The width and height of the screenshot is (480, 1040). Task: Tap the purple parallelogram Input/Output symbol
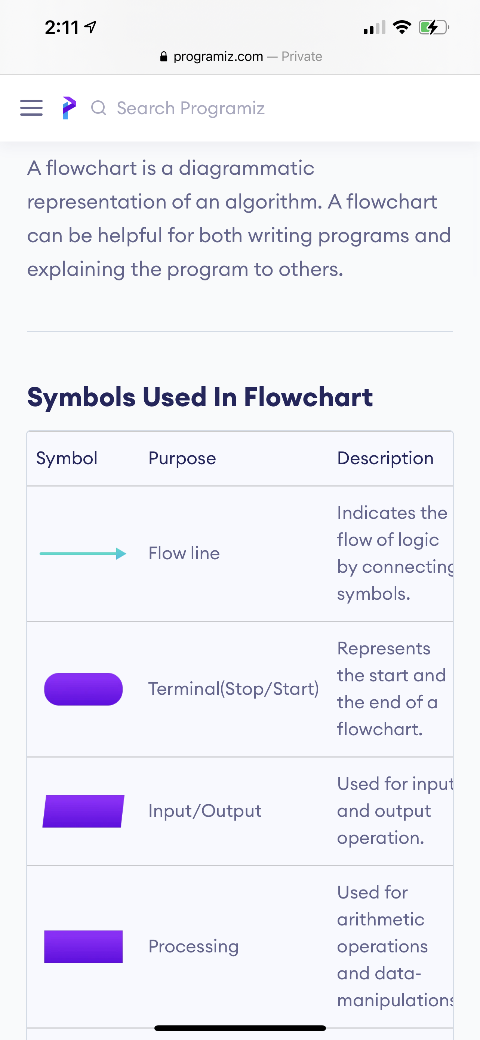click(x=83, y=811)
